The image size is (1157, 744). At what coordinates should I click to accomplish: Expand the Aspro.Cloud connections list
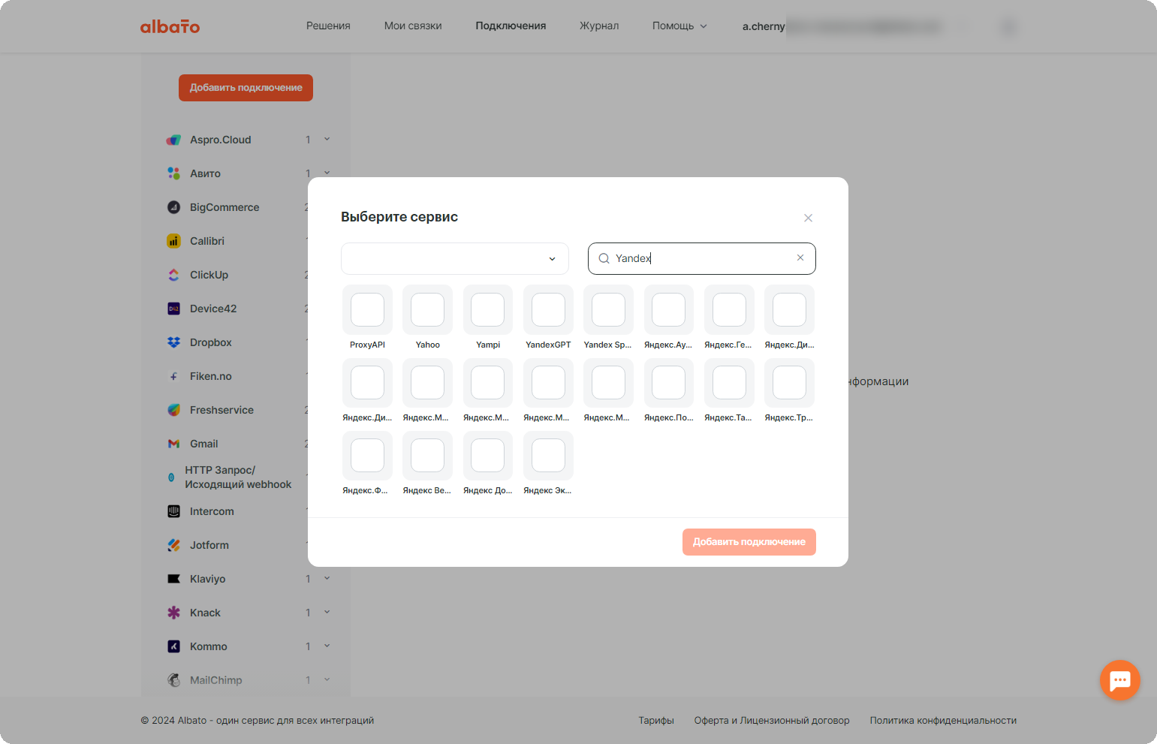point(327,139)
